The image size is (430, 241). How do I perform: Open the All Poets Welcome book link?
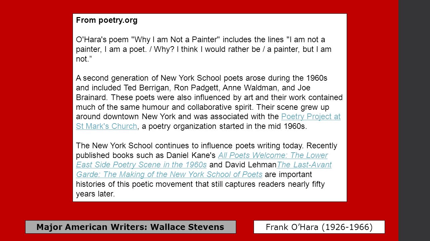click(273, 155)
